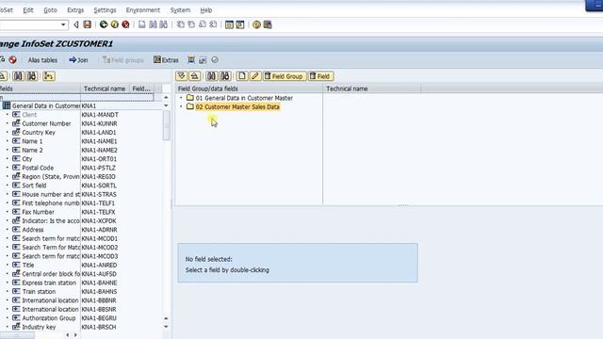Click the Create New Session icon
The height and width of the screenshot is (339, 603).
(229, 24)
